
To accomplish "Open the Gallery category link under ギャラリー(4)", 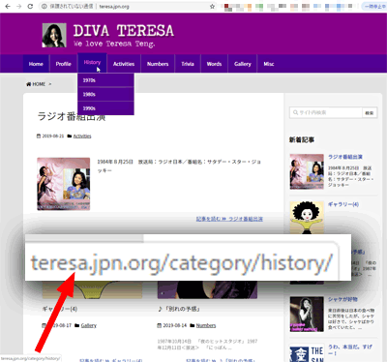I will click(x=89, y=325).
